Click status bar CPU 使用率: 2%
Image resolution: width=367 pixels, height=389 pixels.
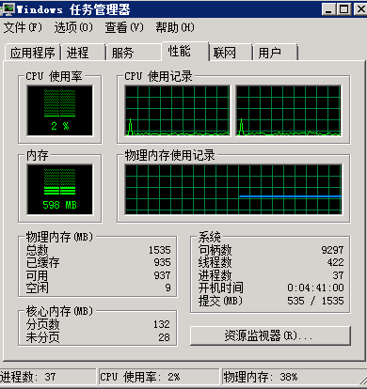click(x=159, y=377)
